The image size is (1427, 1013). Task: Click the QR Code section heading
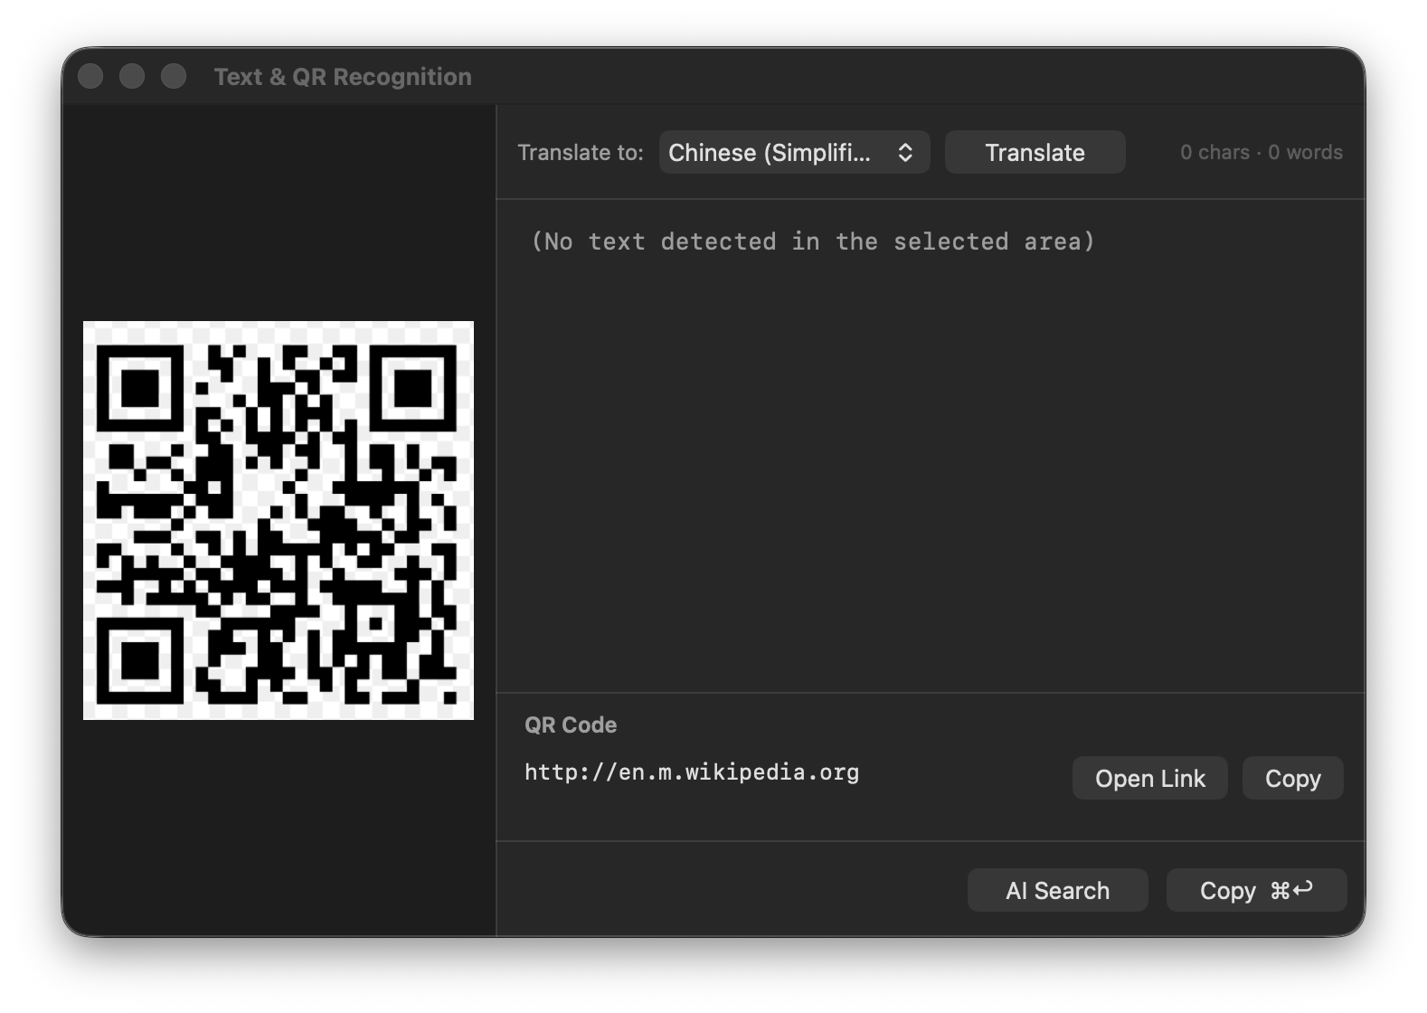tap(571, 724)
